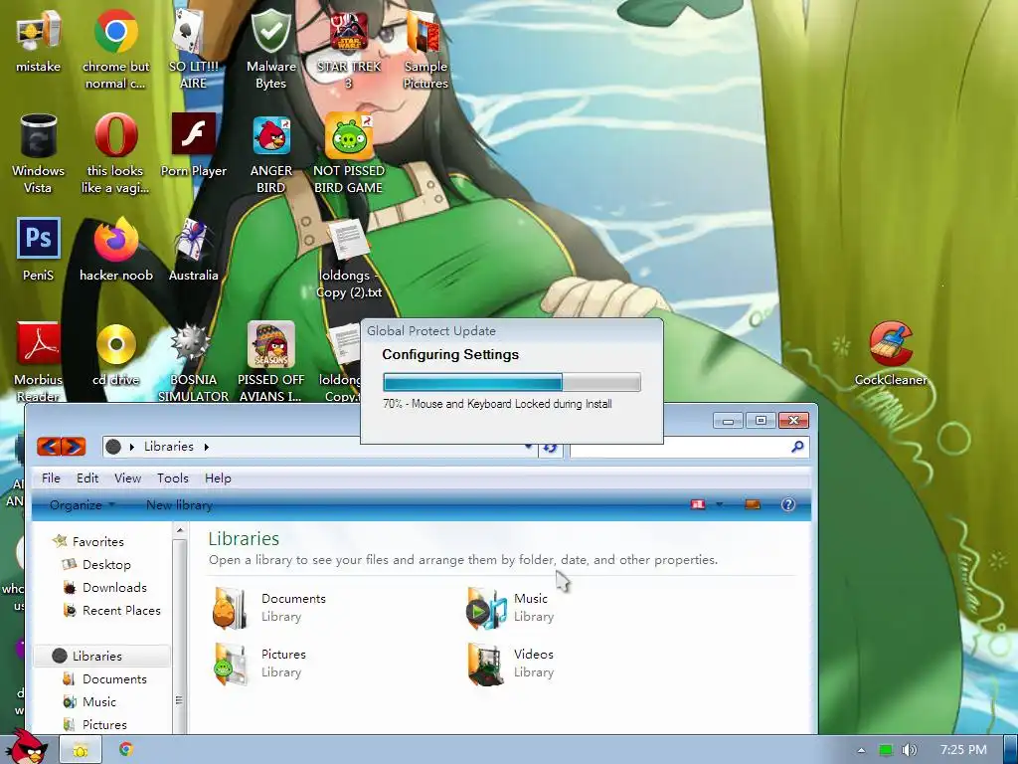Click the 7:25 PM clock
Viewport: 1018px width, 764px height.
pos(963,750)
